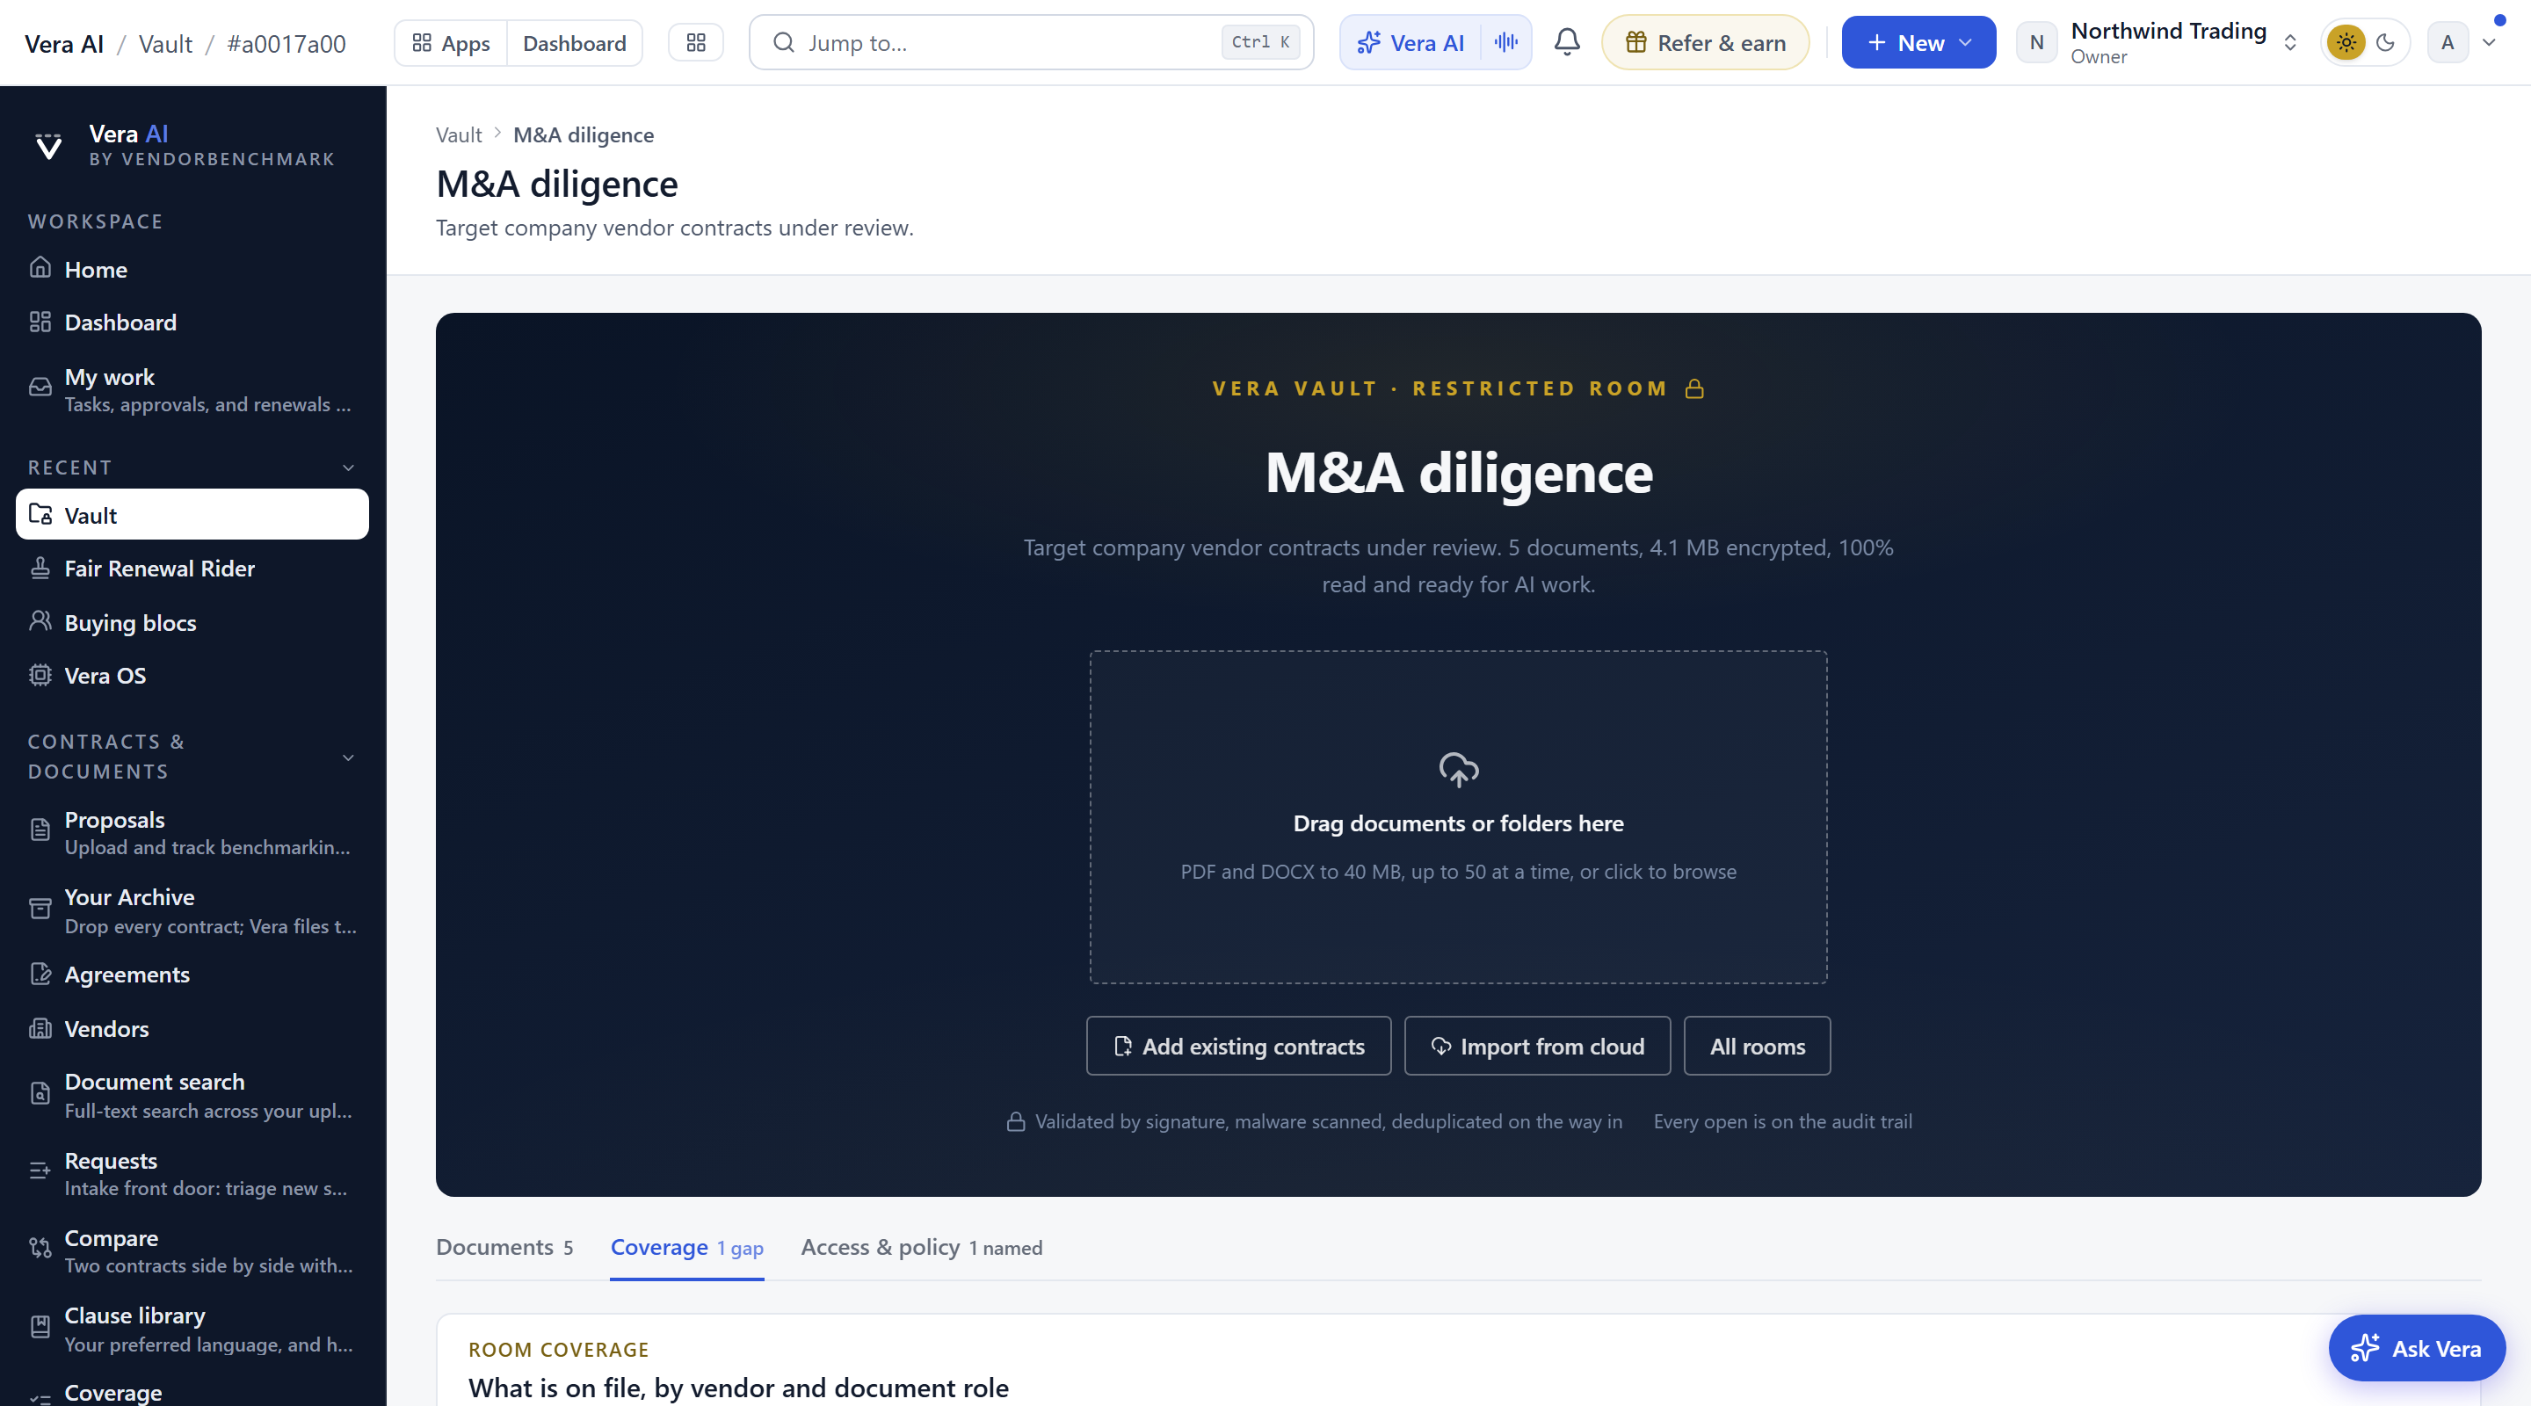Image resolution: width=2531 pixels, height=1406 pixels.
Task: Click the Vendors building icon
Action: point(40,1028)
